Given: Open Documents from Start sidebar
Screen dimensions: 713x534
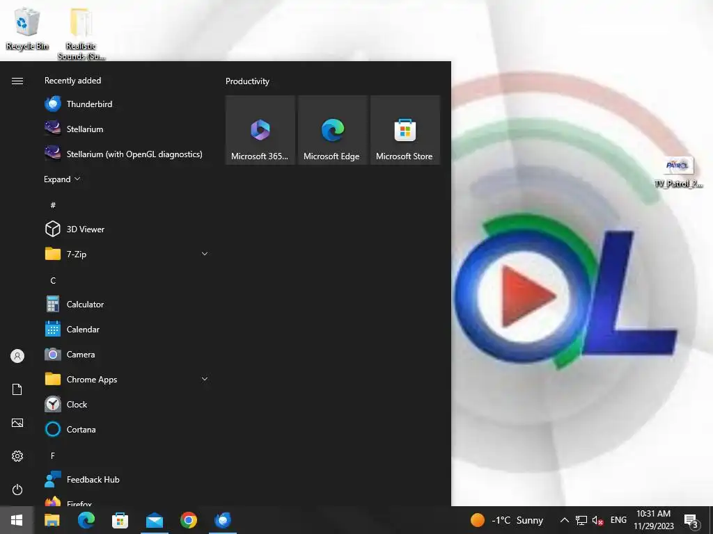Looking at the screenshot, I should point(17,389).
